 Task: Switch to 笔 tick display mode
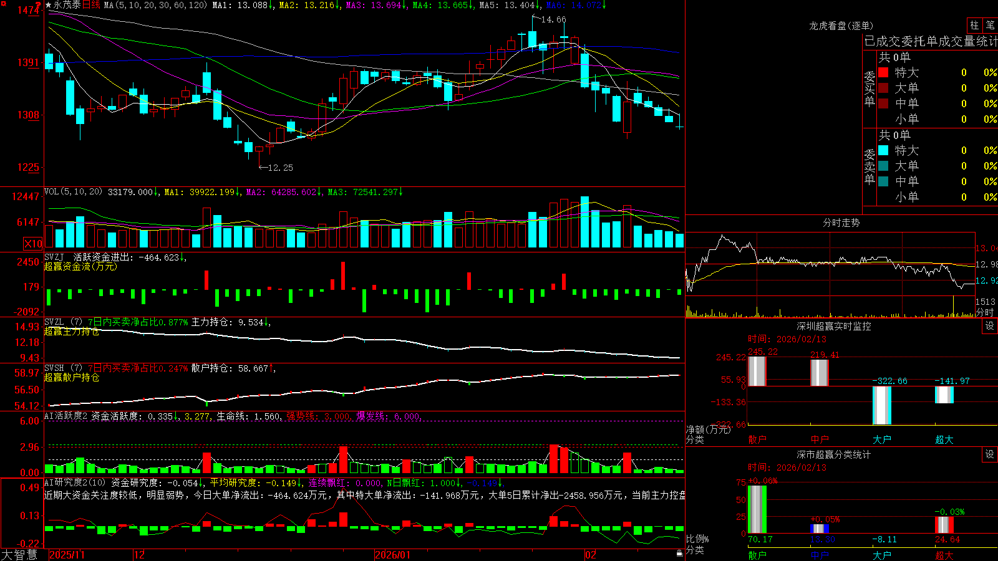[x=990, y=25]
